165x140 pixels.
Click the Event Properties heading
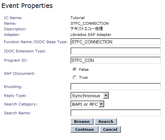coord(27,6)
